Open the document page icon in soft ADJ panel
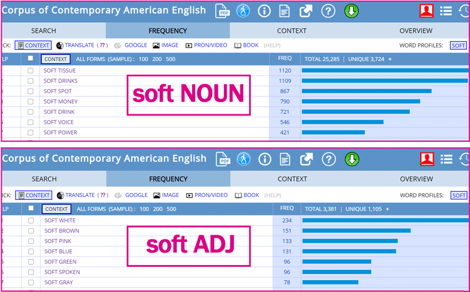The height and width of the screenshot is (292, 470). (285, 159)
